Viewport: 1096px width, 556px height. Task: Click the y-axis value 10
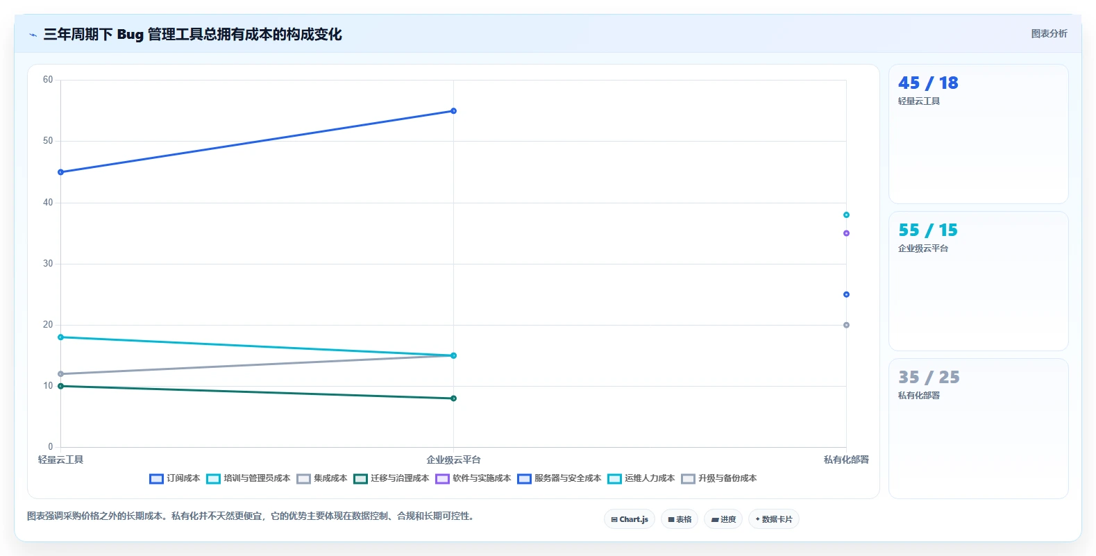click(x=48, y=386)
